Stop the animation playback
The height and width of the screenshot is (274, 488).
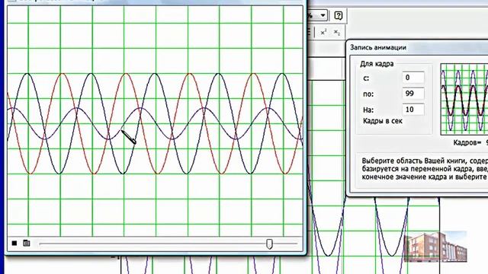(x=14, y=243)
